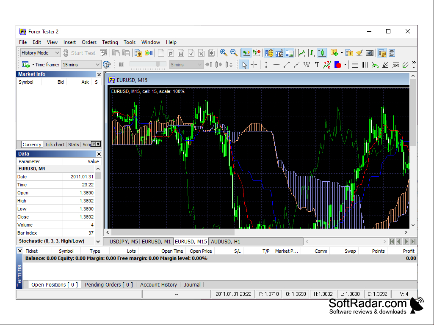
Task: Select the shapes drawing tool
Action: (338, 65)
